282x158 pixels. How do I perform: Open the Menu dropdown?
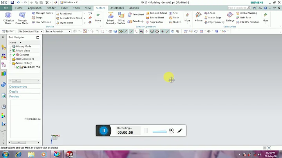click(8, 31)
